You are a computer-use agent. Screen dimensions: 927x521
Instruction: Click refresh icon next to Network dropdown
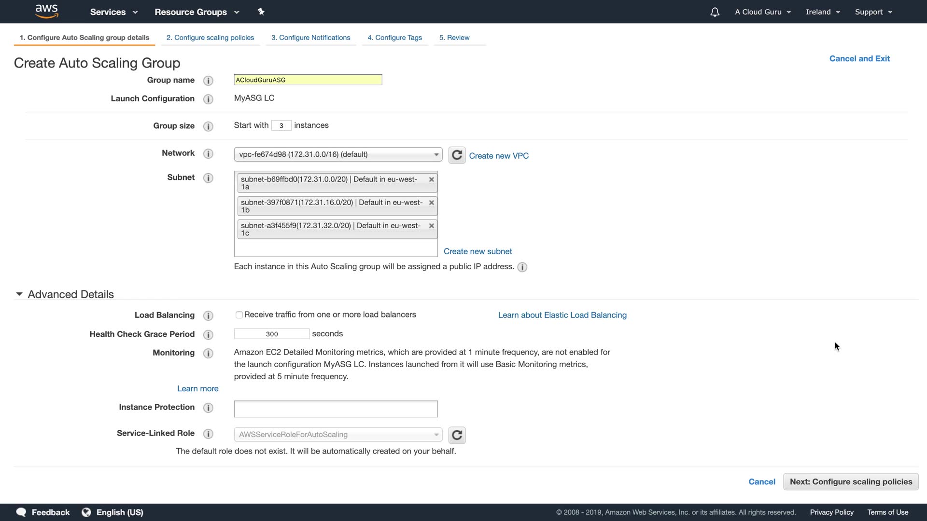click(457, 155)
